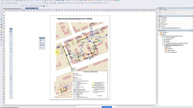
Task: Toggle the Здания layer checkbox
Action: [165, 41]
